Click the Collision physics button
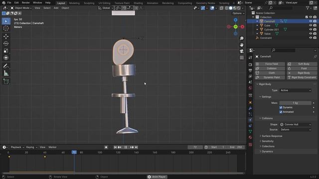Screen dimensions: 319x179 coord(270,69)
